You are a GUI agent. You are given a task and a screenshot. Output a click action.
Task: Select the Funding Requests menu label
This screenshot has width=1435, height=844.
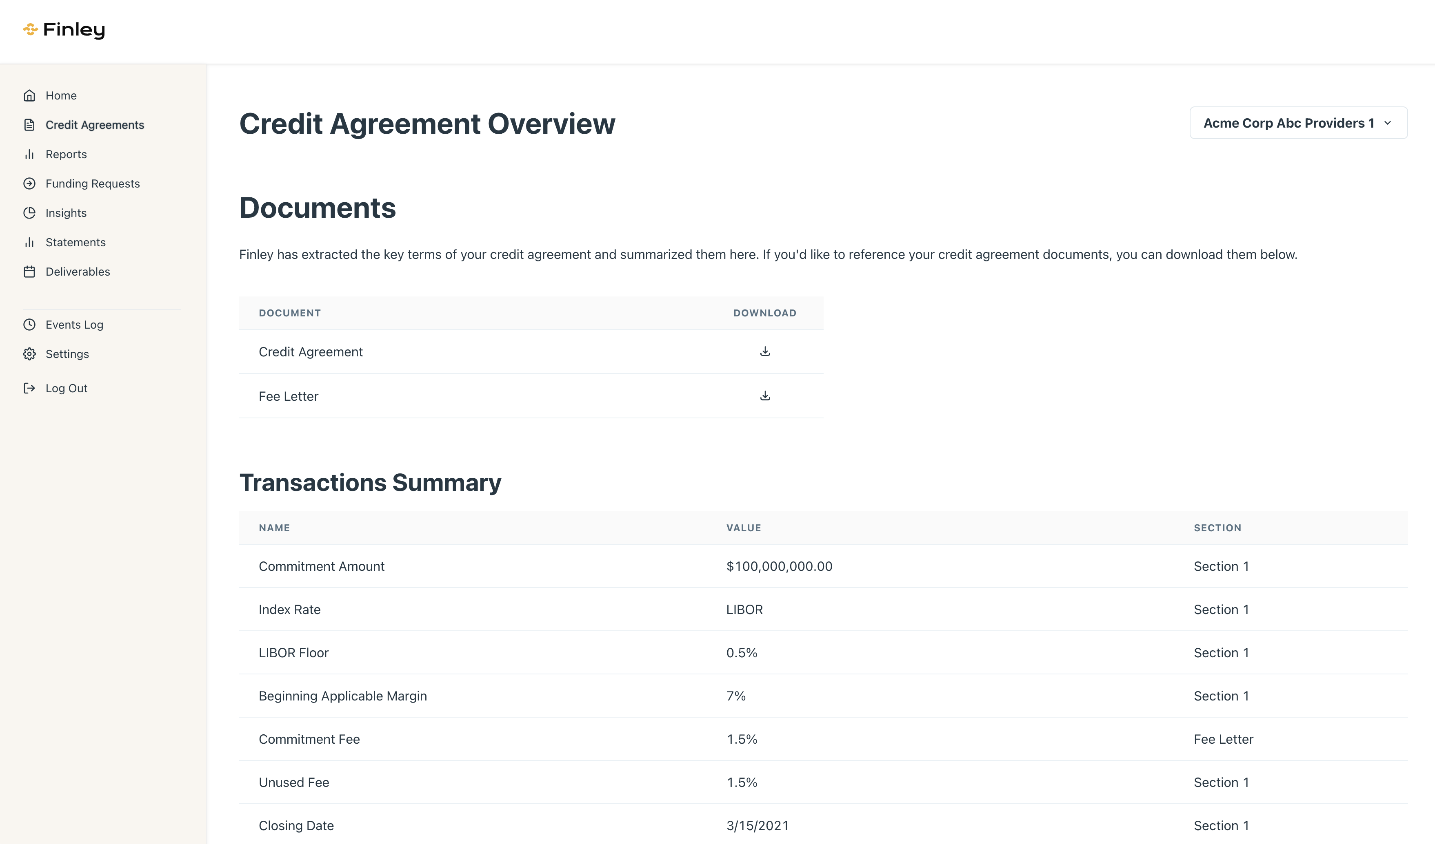[x=93, y=184]
